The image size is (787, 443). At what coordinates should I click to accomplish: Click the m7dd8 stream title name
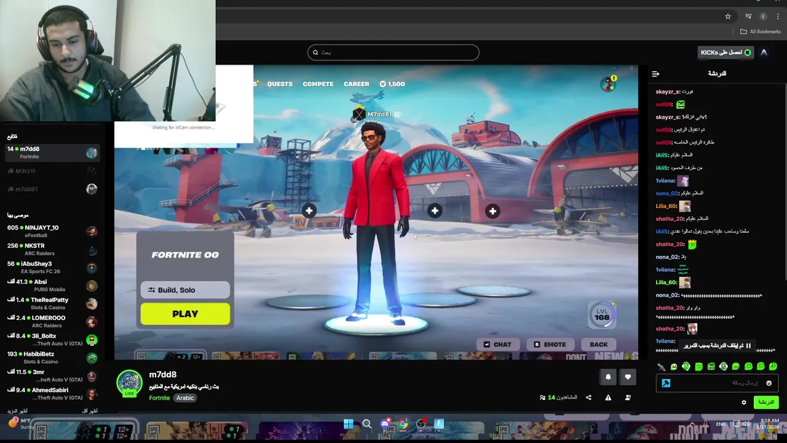(x=163, y=375)
